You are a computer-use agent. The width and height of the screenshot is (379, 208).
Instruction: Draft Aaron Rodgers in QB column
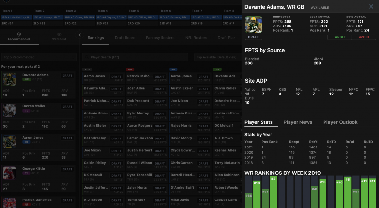pos(160,126)
